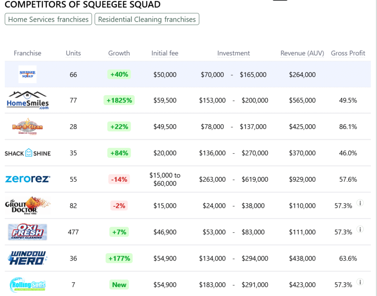Sort by the Growth column header
The image size is (377, 296).
[x=119, y=53]
